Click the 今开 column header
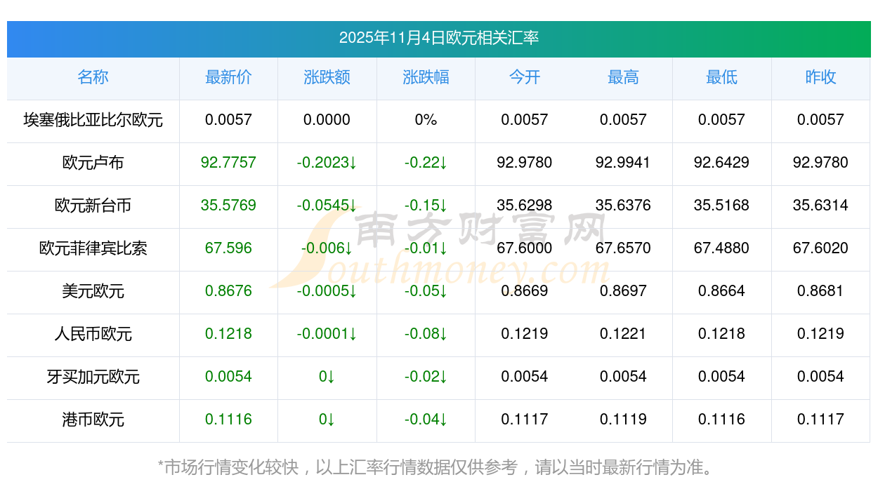This screenshot has height=489, width=878. coord(524,78)
